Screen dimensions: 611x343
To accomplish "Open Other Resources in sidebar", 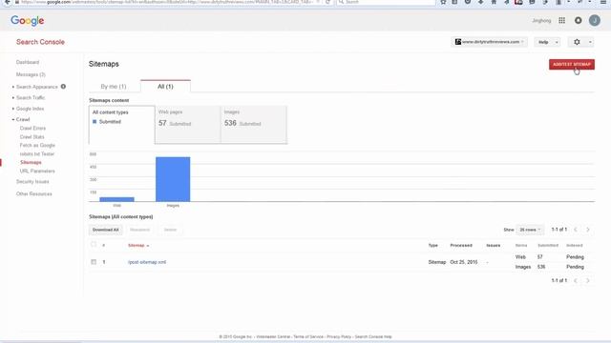I will [34, 193].
